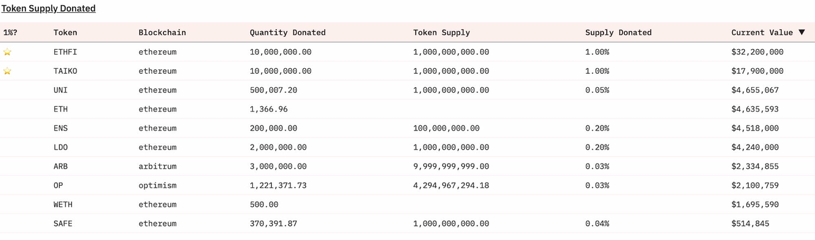Viewport: 815px width, 240px height.
Task: Select the Supply Donated column header
Action: click(618, 32)
